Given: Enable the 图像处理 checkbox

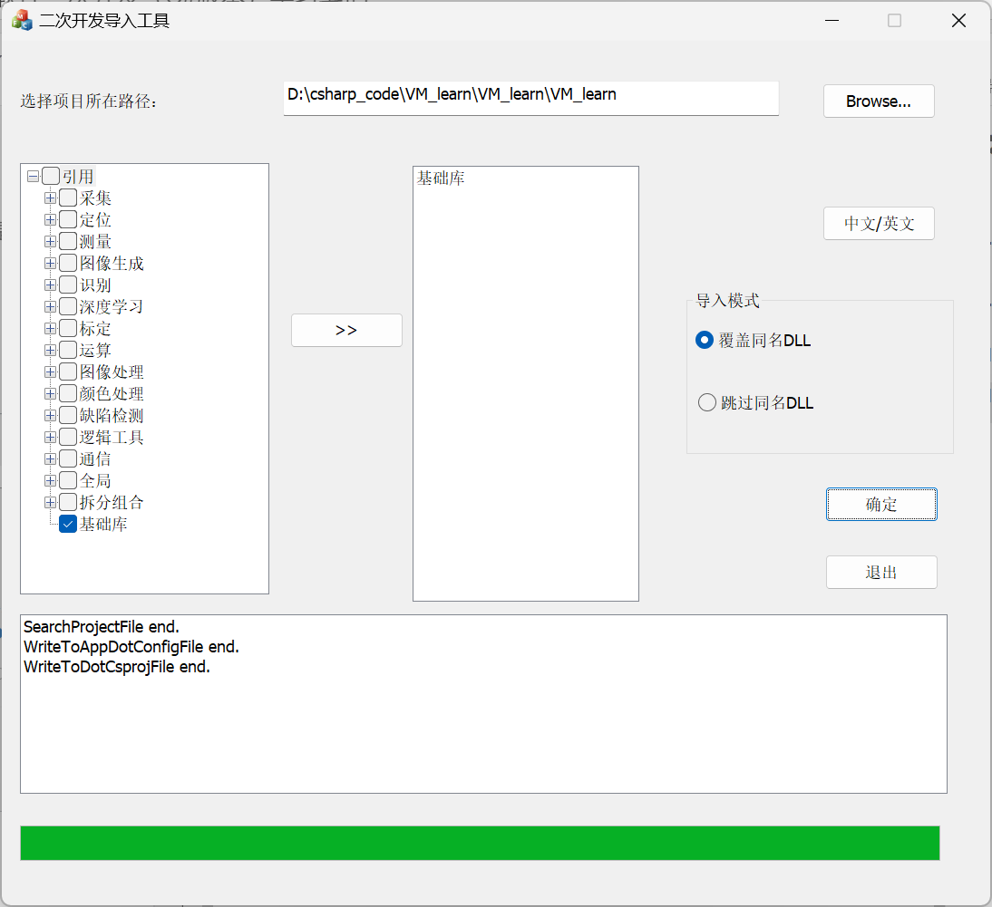Looking at the screenshot, I should (68, 371).
